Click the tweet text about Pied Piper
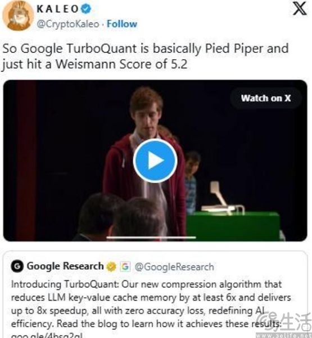 pos(146,56)
